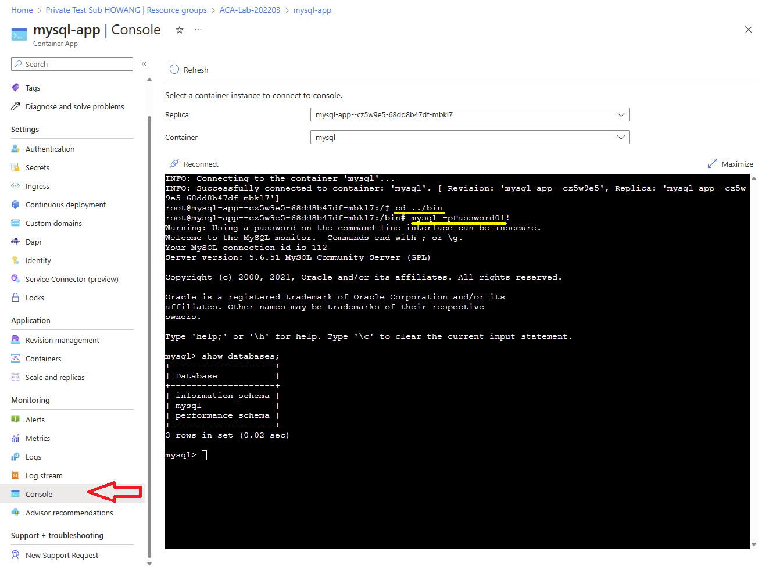The width and height of the screenshot is (769, 566).
Task: Open the Identity page
Action: pyautogui.click(x=38, y=261)
